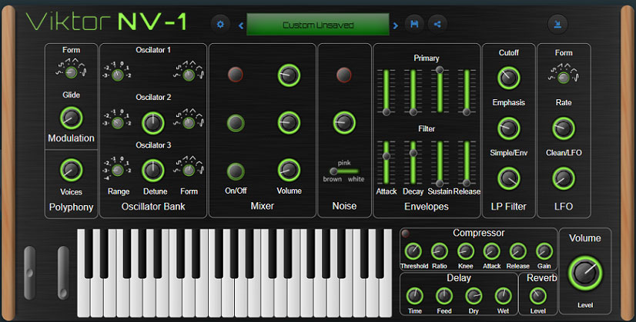Toggle the Compressor on/off light
Image resolution: width=636 pixels, height=322 pixels.
(x=405, y=234)
